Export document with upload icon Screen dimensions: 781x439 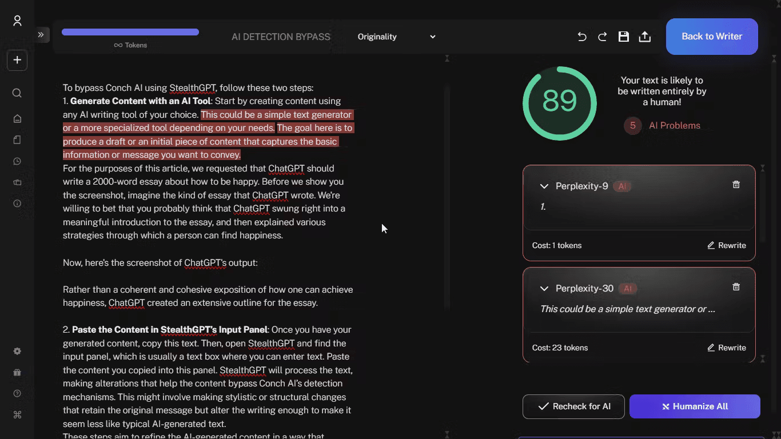[644, 37]
